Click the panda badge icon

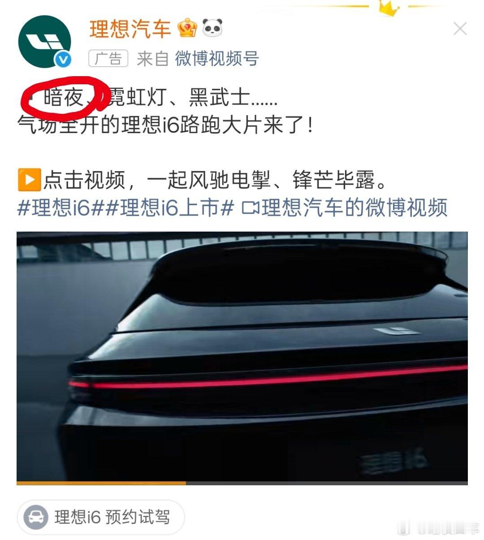click(x=213, y=29)
